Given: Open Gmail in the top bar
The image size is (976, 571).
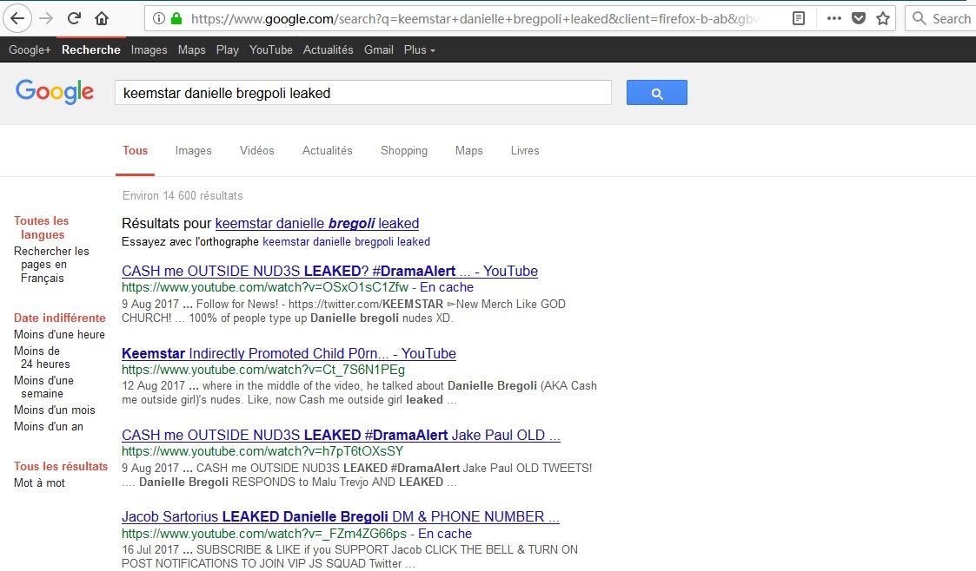Looking at the screenshot, I should pos(378,49).
